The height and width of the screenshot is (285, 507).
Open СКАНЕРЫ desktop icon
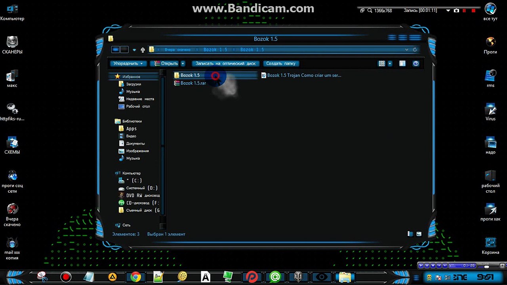12,45
